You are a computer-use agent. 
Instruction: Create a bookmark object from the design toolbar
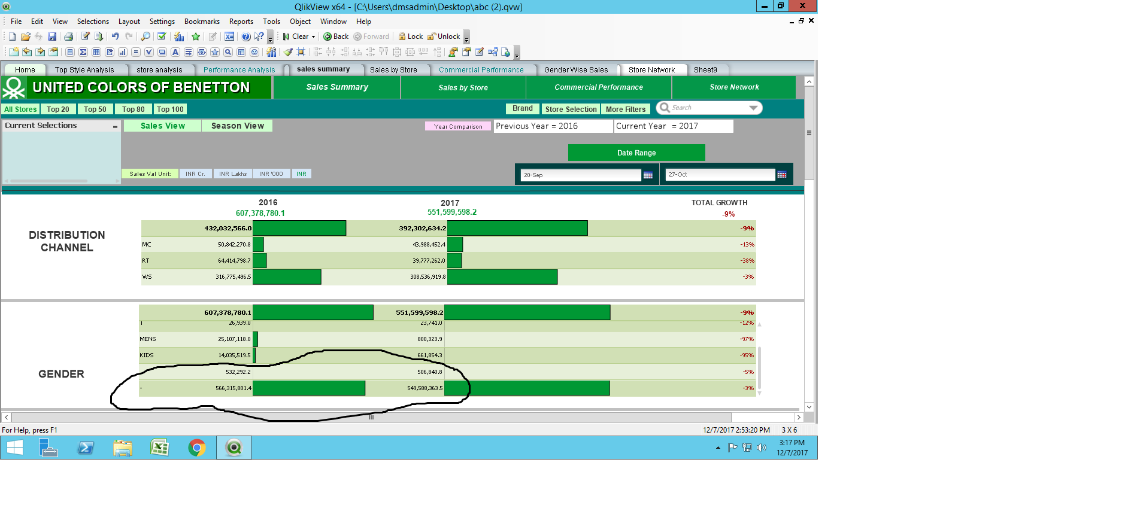pyautogui.click(x=215, y=52)
